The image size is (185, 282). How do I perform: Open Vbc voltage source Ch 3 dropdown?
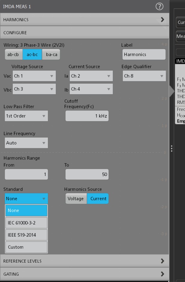pos(34,89)
